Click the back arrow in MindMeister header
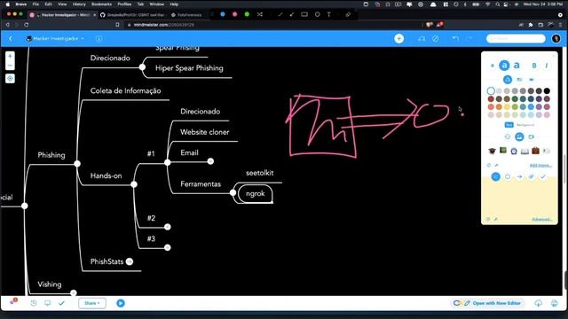This screenshot has width=568, height=319. tap(11, 38)
